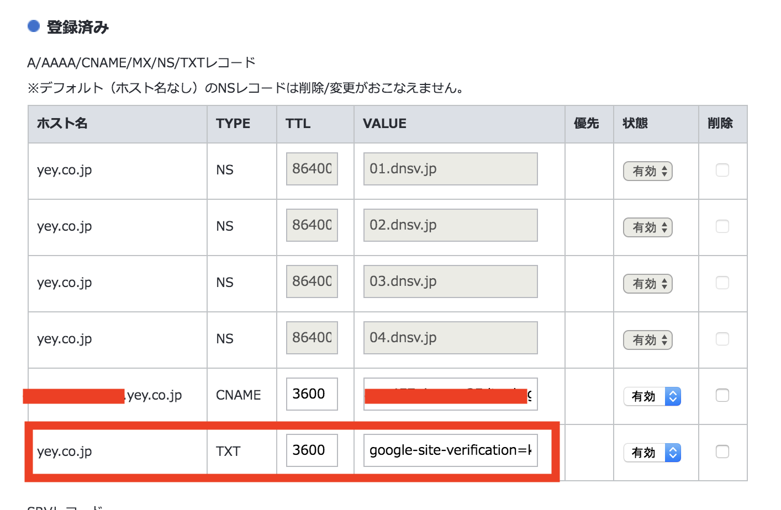Open status dropdown for 01.dnsv.jp row

click(x=648, y=171)
